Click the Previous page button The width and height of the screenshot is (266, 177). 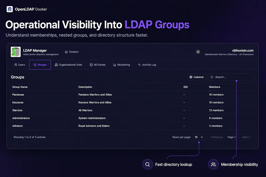[216, 137]
